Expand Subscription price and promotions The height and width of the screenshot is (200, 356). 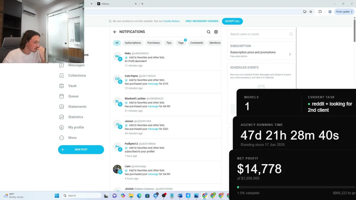pyautogui.click(x=261, y=54)
